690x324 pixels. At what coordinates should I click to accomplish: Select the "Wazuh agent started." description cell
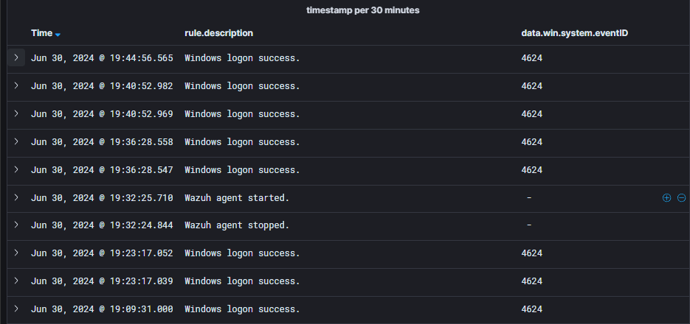coord(237,198)
